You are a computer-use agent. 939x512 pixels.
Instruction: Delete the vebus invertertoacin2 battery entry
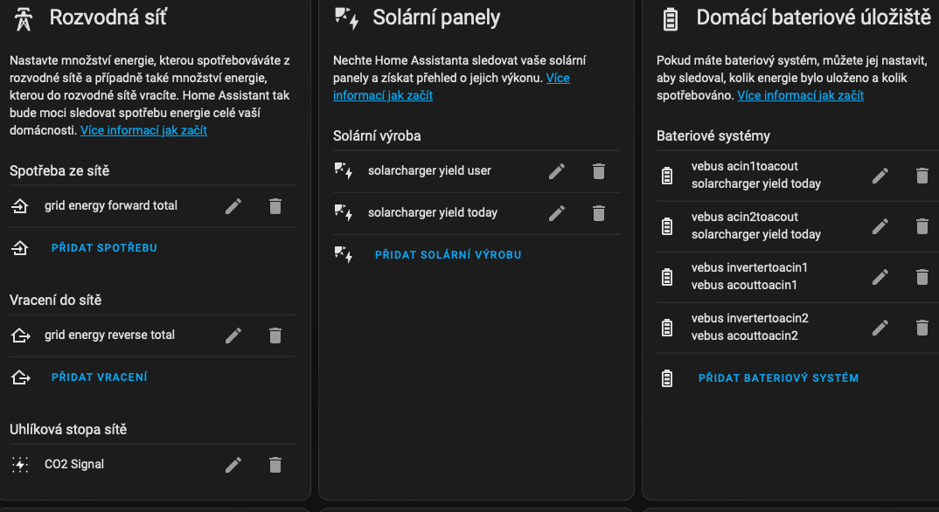point(922,328)
